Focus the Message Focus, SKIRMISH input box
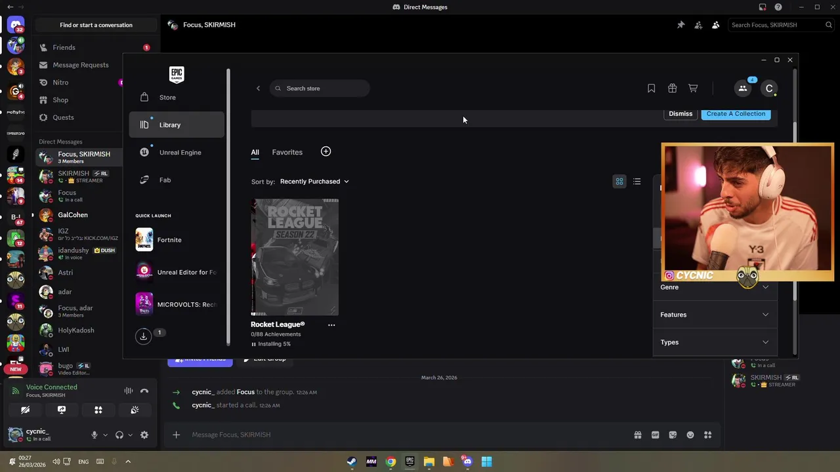Image resolution: width=840 pixels, height=472 pixels. (x=407, y=435)
